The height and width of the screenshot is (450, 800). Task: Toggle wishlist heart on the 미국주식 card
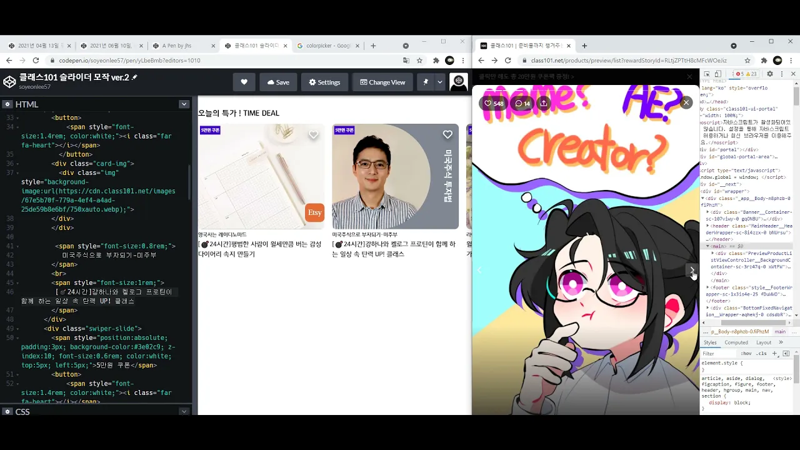(x=447, y=134)
